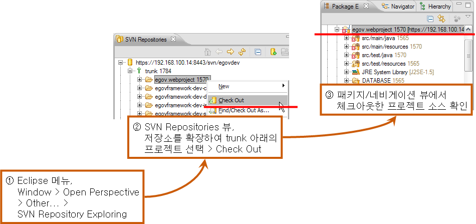The image size is (476, 224).
Task: Select Check Out from the context menu
Action: 231,101
